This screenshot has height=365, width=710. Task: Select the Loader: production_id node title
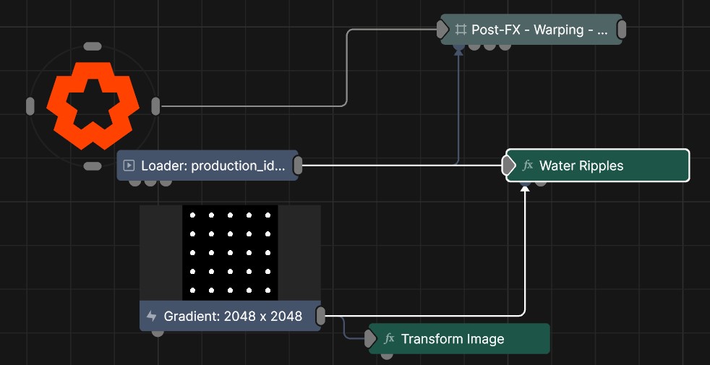click(x=213, y=166)
